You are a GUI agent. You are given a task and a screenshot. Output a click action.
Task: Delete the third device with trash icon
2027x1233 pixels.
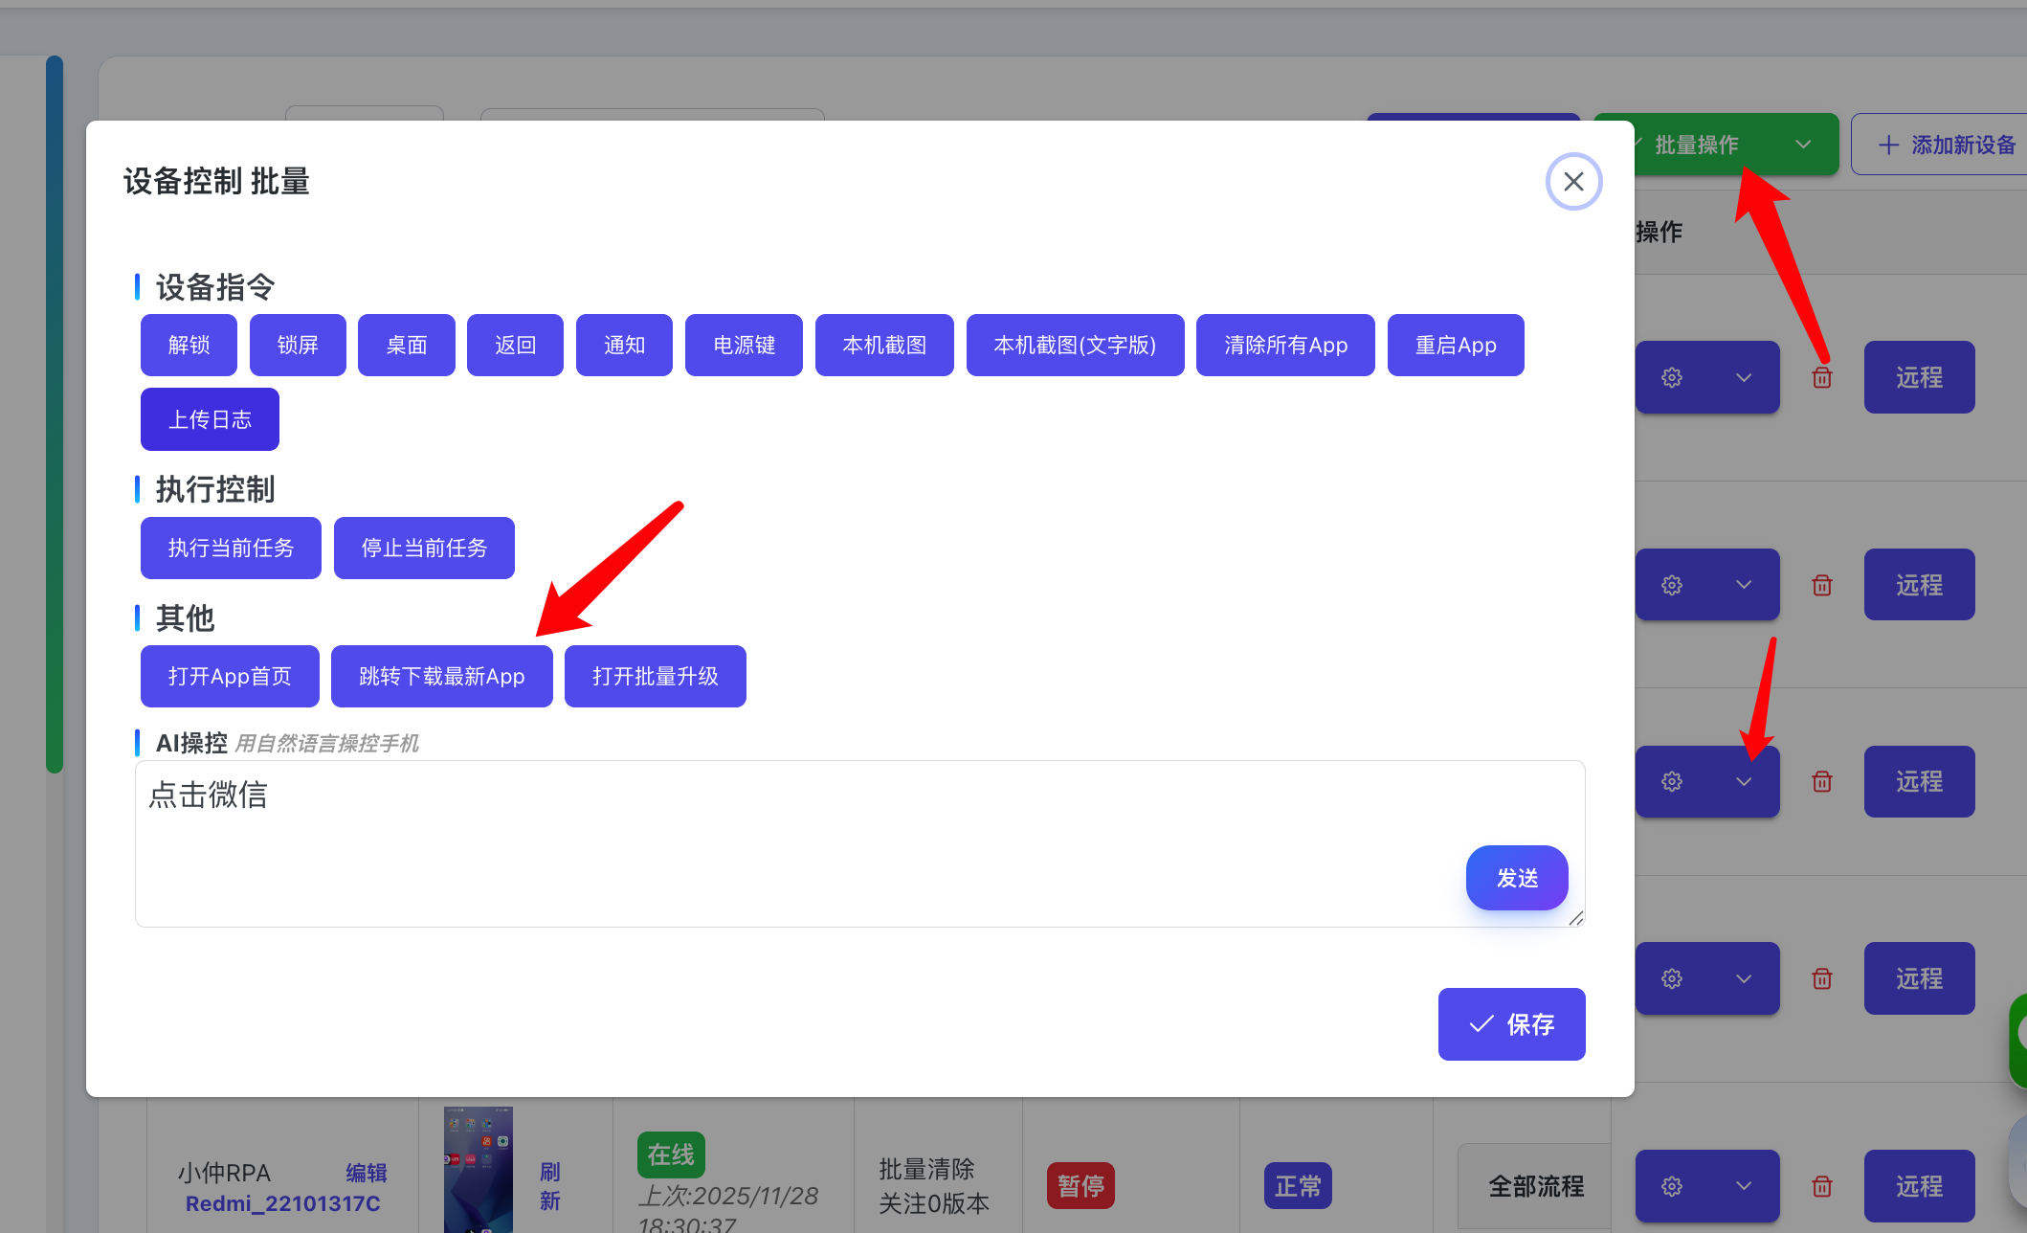coord(1821,782)
